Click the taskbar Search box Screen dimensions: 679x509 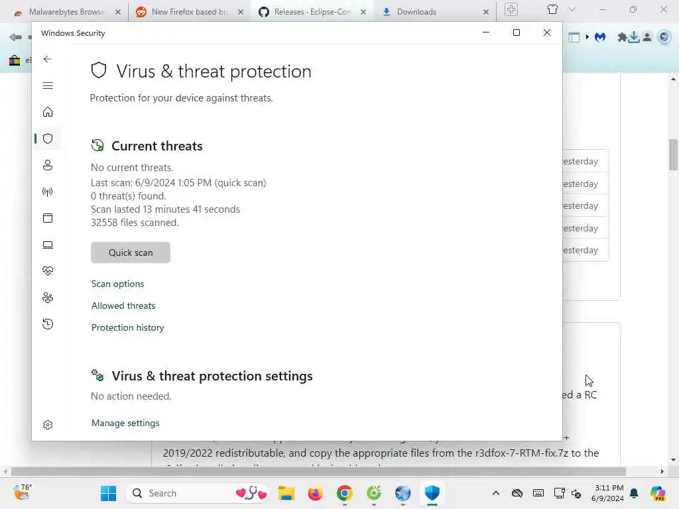(198, 493)
